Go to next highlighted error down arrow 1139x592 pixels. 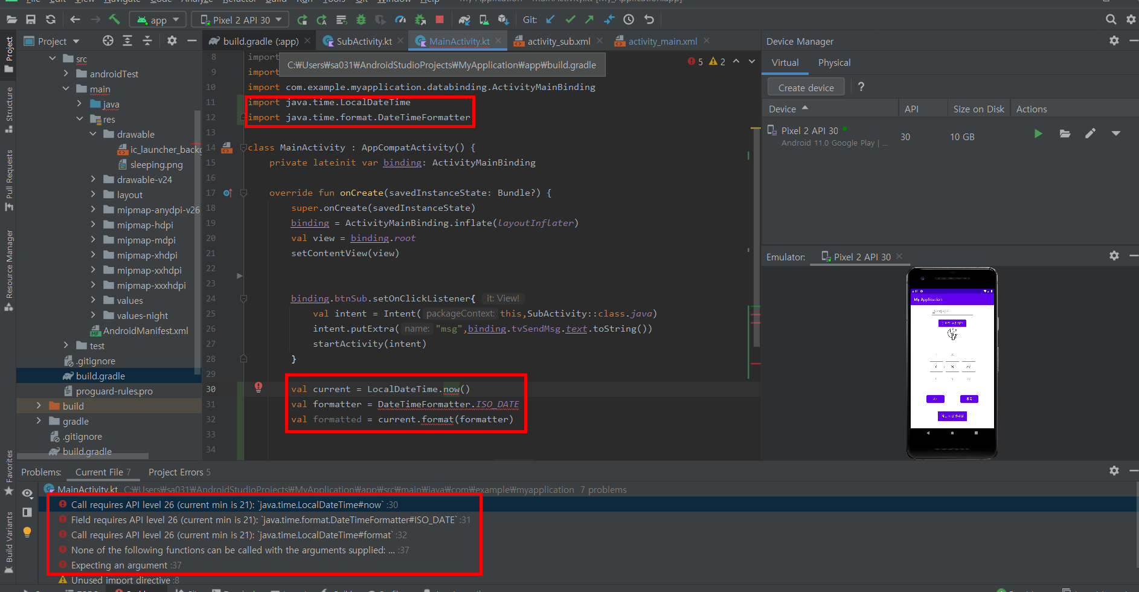[x=752, y=62]
